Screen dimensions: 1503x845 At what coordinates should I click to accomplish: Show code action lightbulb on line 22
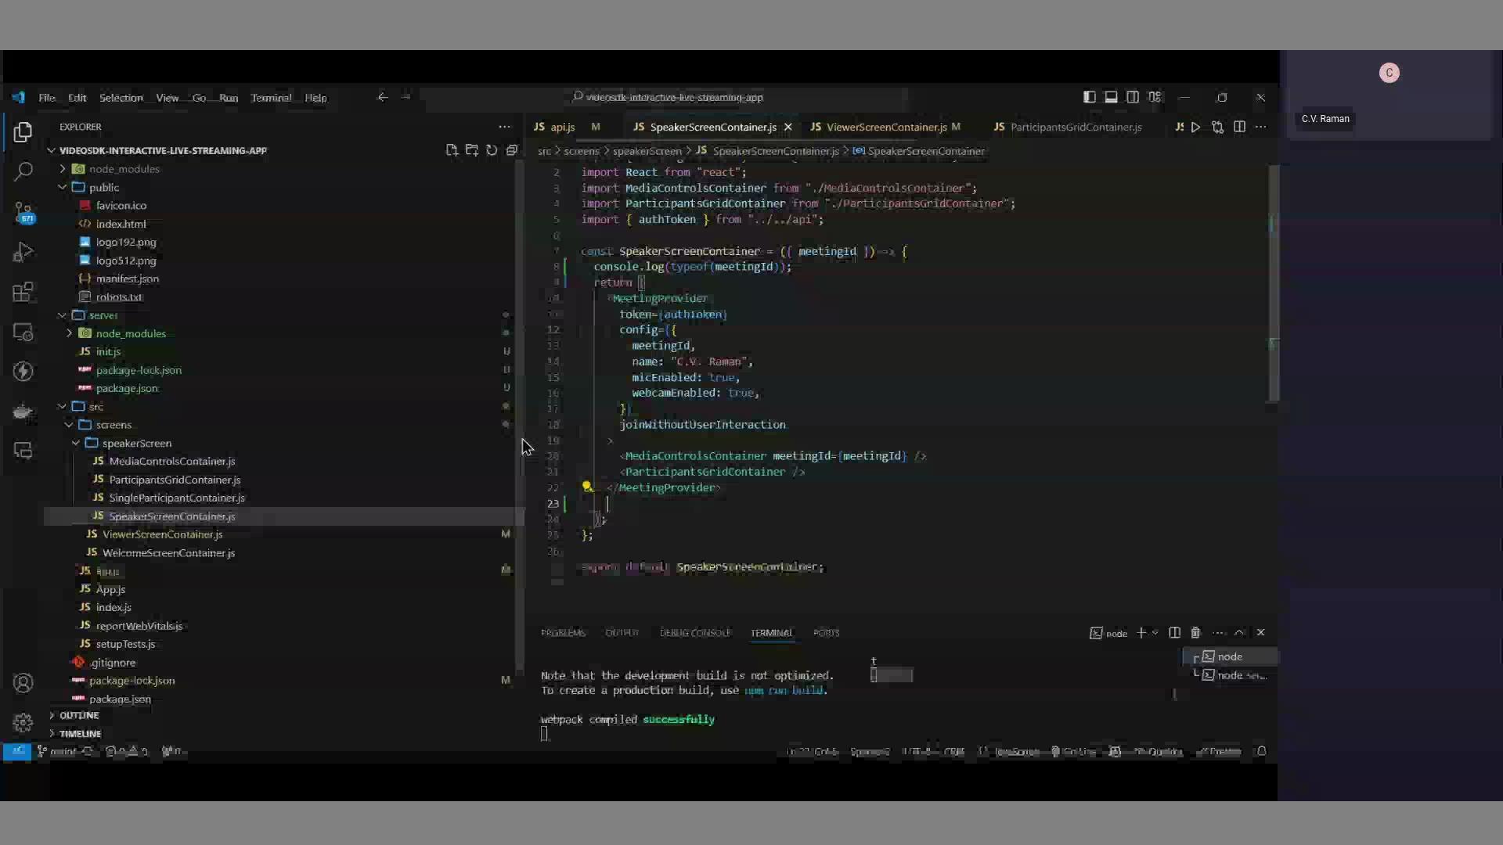coord(587,487)
